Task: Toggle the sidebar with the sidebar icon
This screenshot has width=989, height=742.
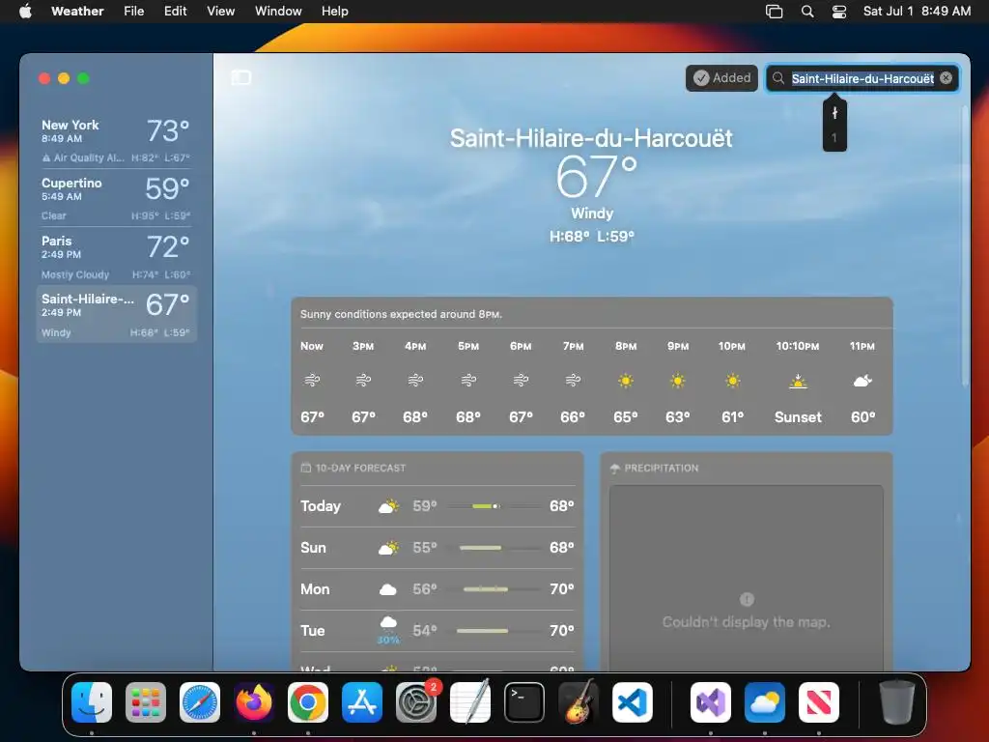Action: [x=240, y=77]
